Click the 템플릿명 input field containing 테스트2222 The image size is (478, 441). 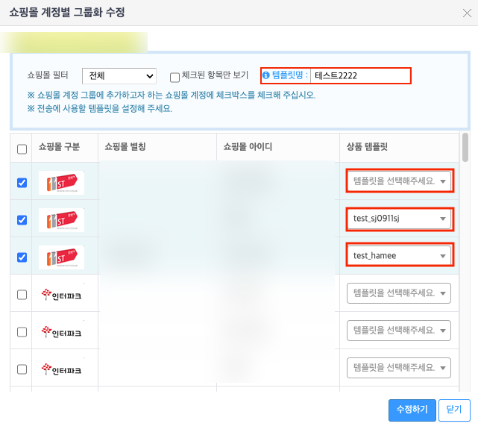360,75
